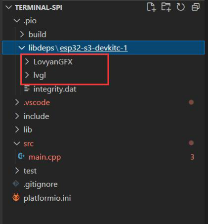Expand the .vscode folder

pyautogui.click(x=32, y=102)
